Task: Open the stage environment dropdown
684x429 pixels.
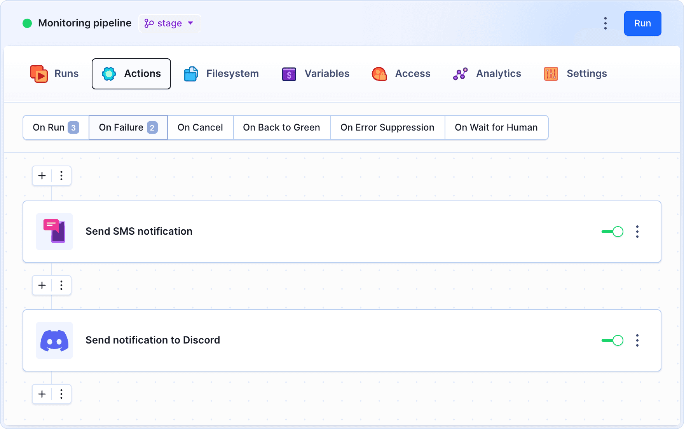Action: coord(169,23)
